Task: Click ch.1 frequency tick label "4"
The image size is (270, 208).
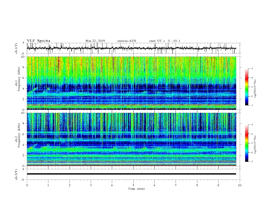Action: pos(24,89)
